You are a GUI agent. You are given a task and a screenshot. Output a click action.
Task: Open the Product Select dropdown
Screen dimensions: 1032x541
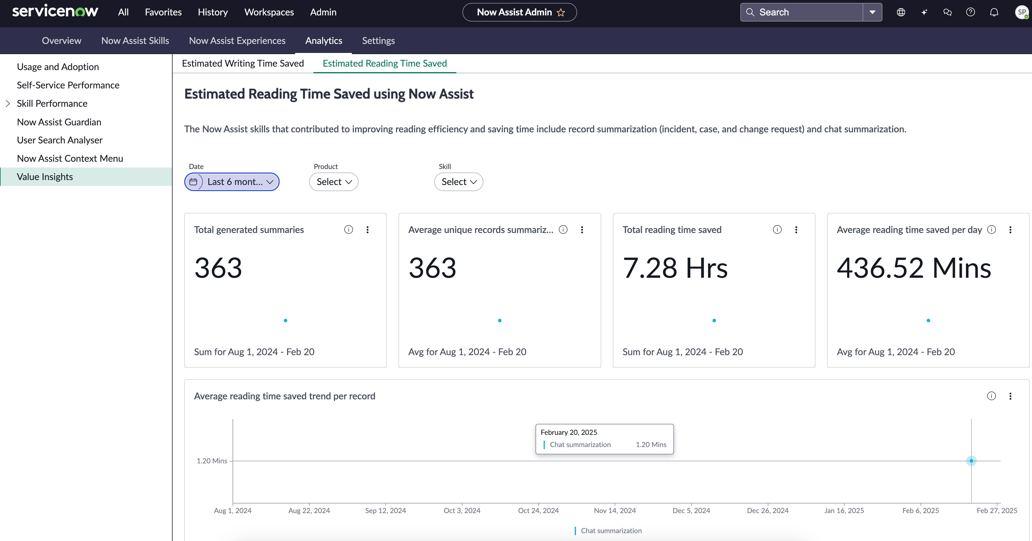333,182
